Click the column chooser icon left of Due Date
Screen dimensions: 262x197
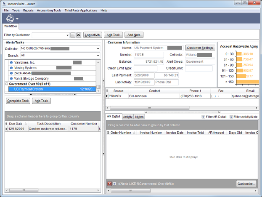pos(6,124)
